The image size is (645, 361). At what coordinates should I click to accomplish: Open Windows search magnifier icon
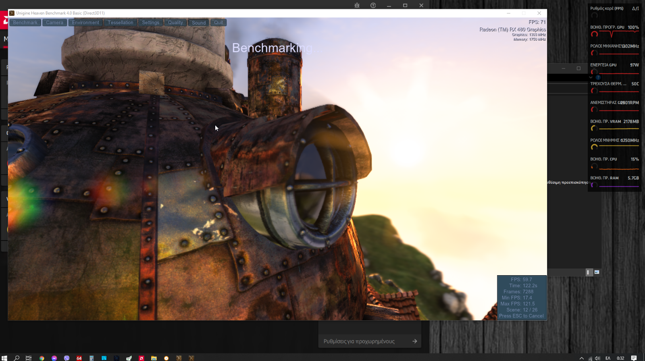(x=17, y=358)
